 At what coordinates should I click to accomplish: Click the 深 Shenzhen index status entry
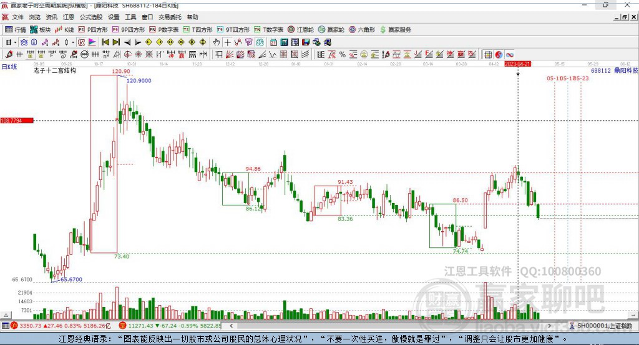[x=170, y=326]
